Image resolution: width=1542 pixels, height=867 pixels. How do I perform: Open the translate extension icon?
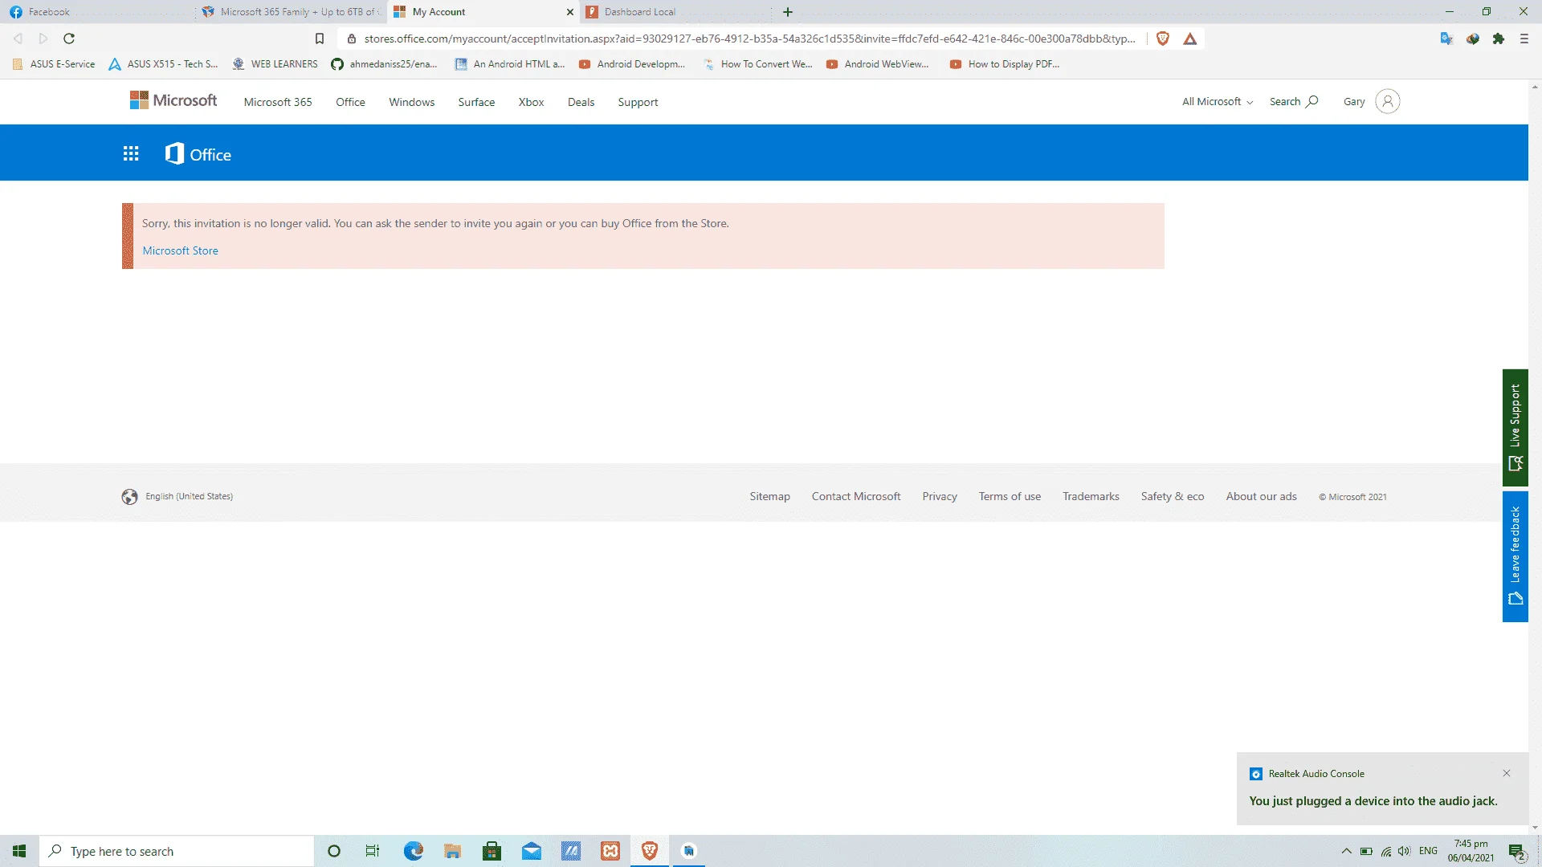click(x=1446, y=39)
